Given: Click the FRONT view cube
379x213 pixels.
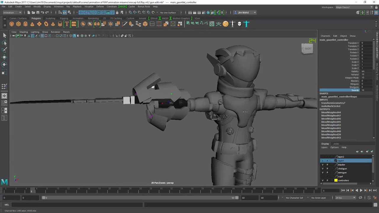Looking at the screenshot, I should coord(307,49).
